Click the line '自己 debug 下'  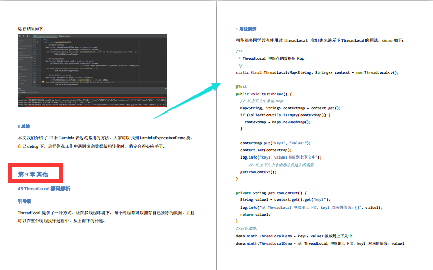coord(92,146)
